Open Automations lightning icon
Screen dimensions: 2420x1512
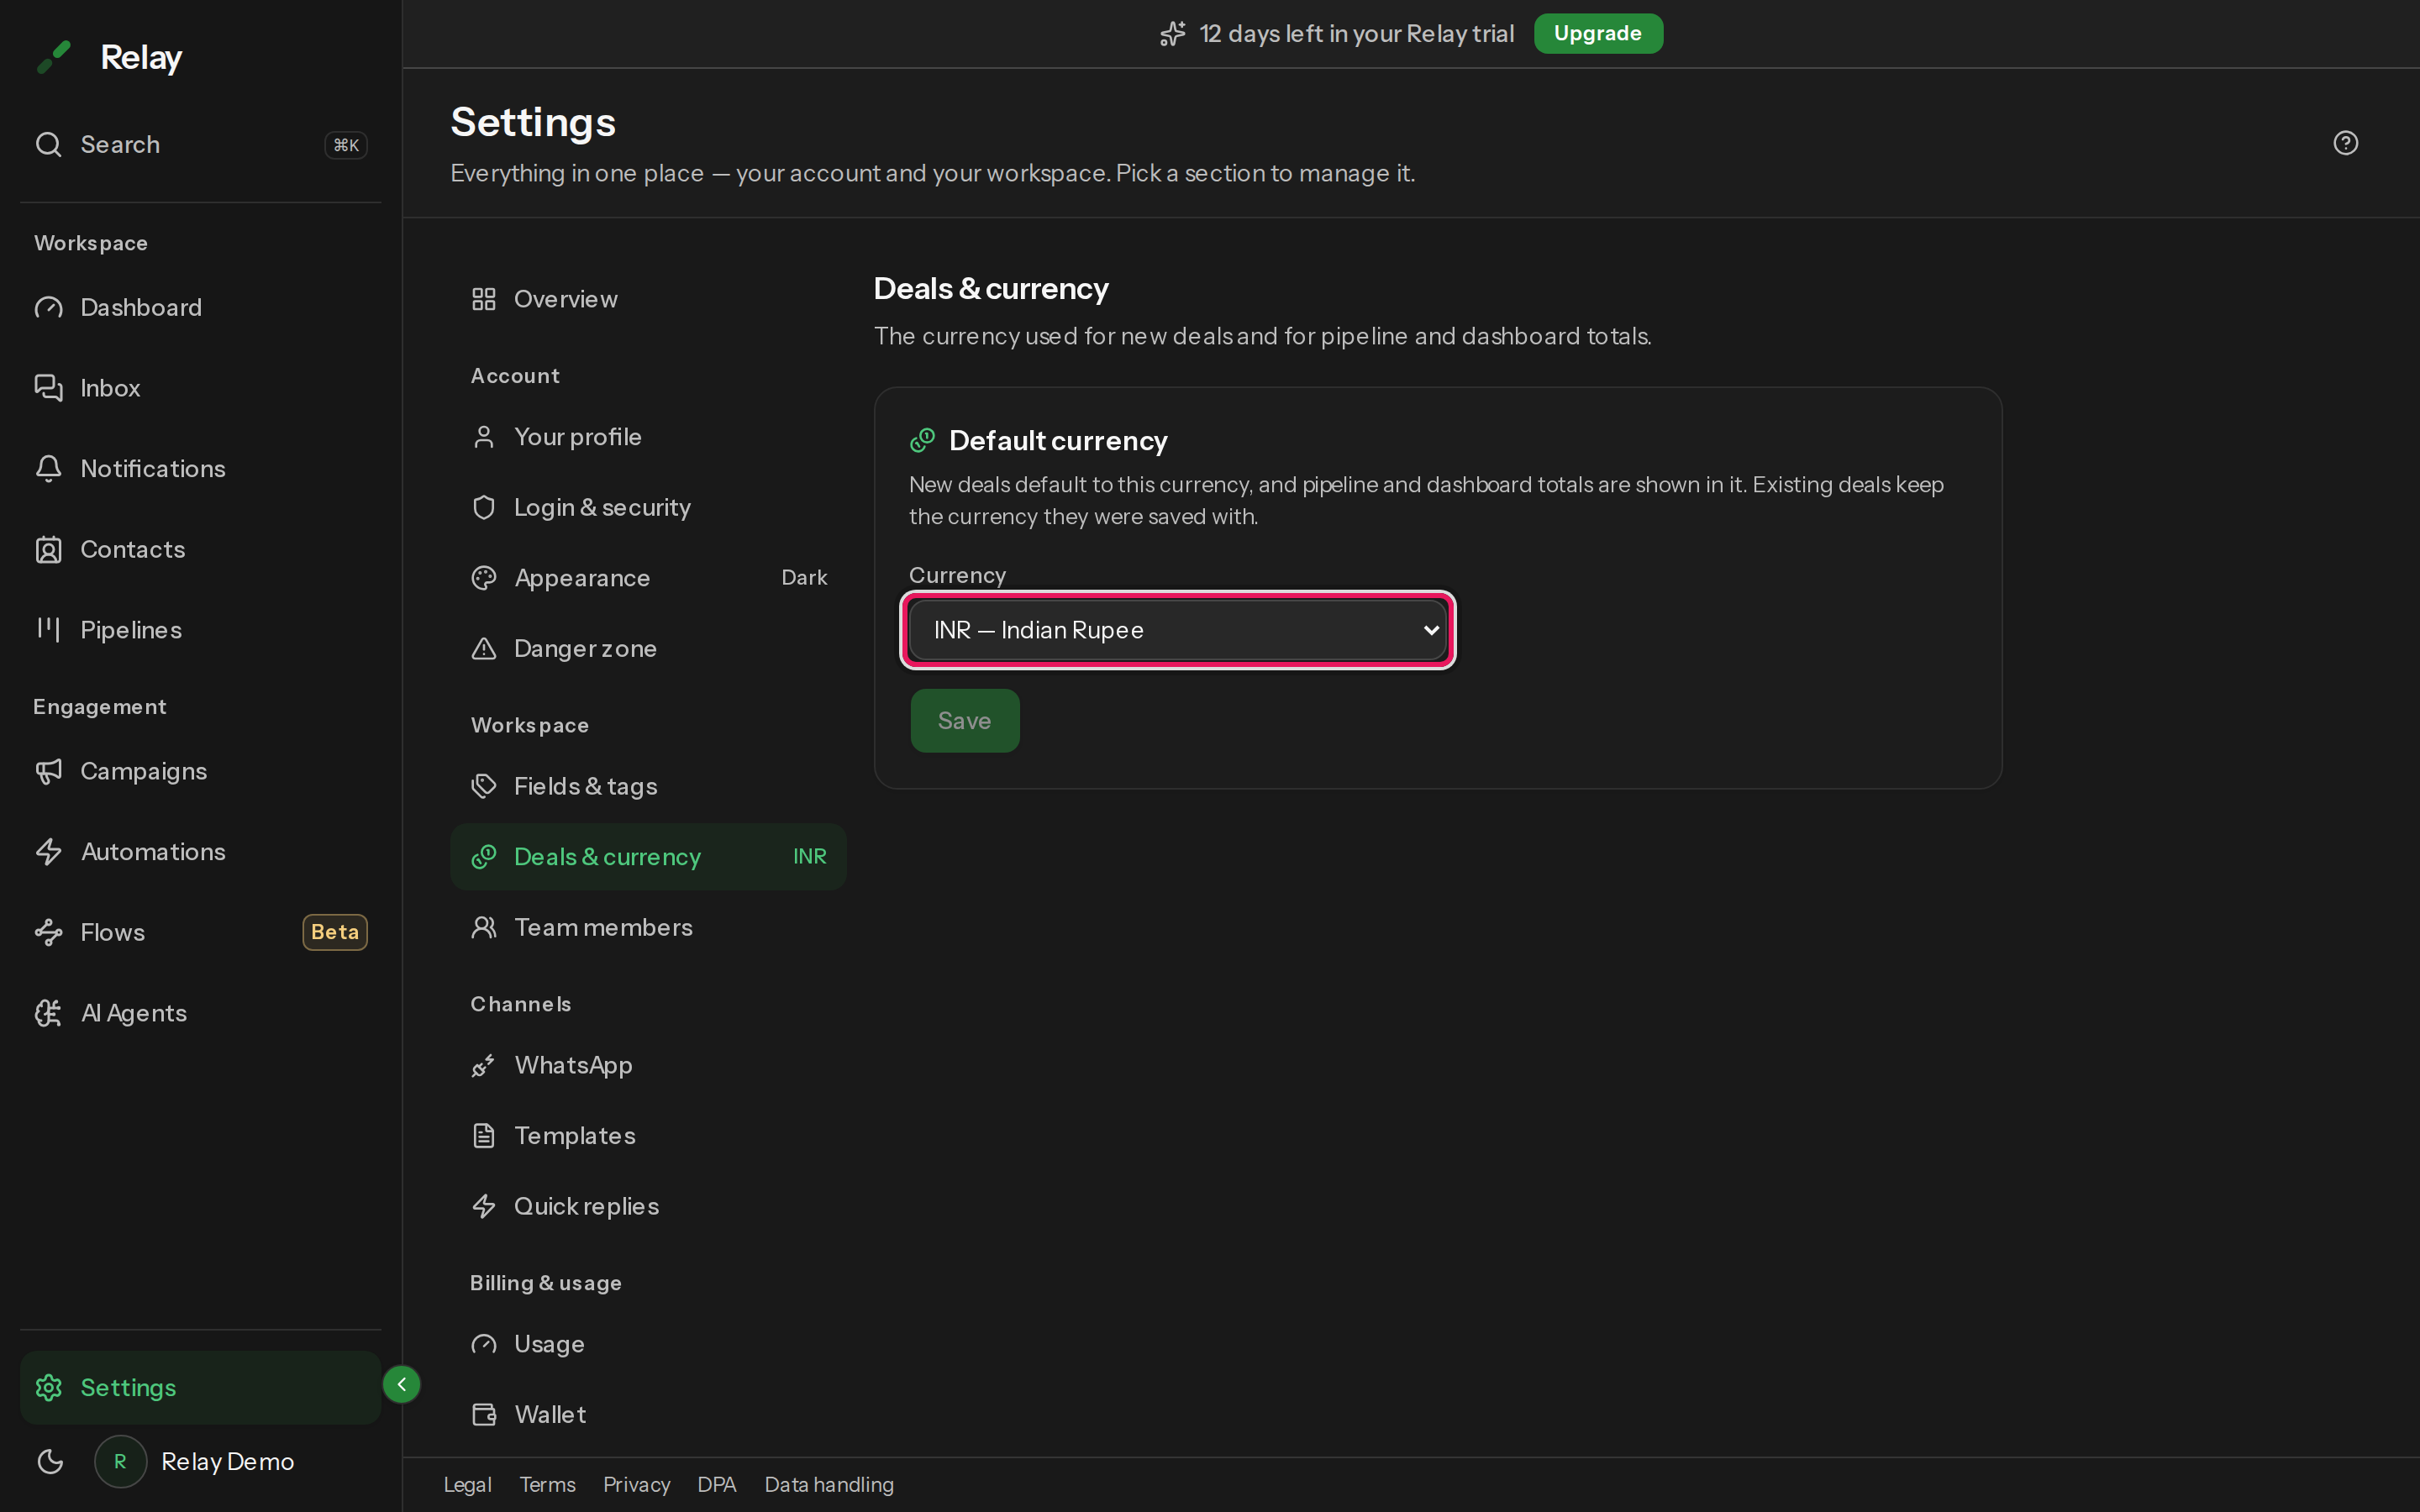pyautogui.click(x=48, y=851)
